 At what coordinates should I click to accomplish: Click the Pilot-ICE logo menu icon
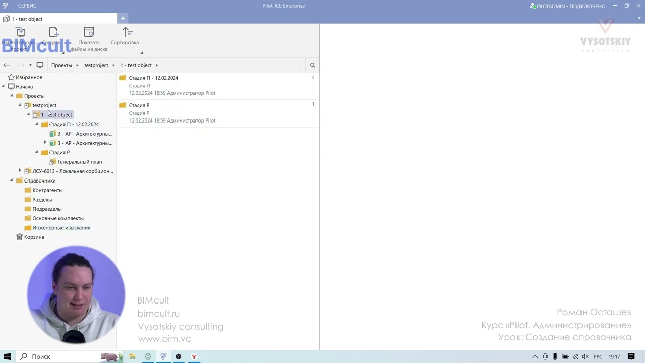point(5,6)
